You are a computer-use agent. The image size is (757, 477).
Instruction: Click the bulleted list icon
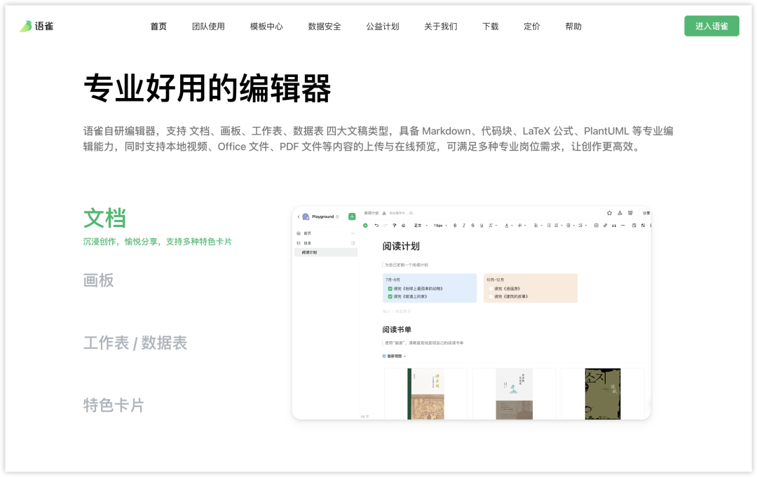[x=549, y=226]
